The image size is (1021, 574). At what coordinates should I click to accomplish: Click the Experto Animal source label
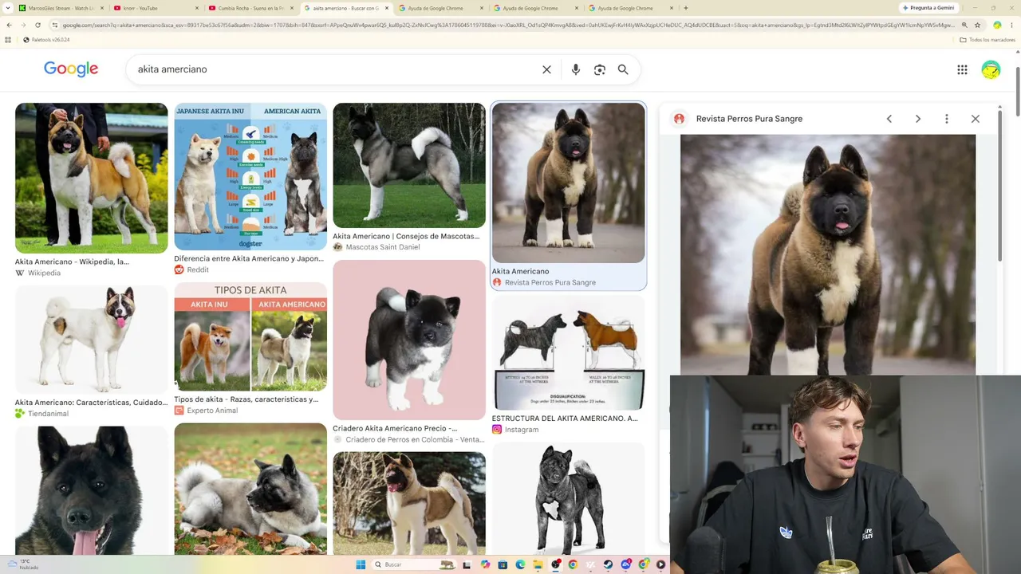point(212,411)
